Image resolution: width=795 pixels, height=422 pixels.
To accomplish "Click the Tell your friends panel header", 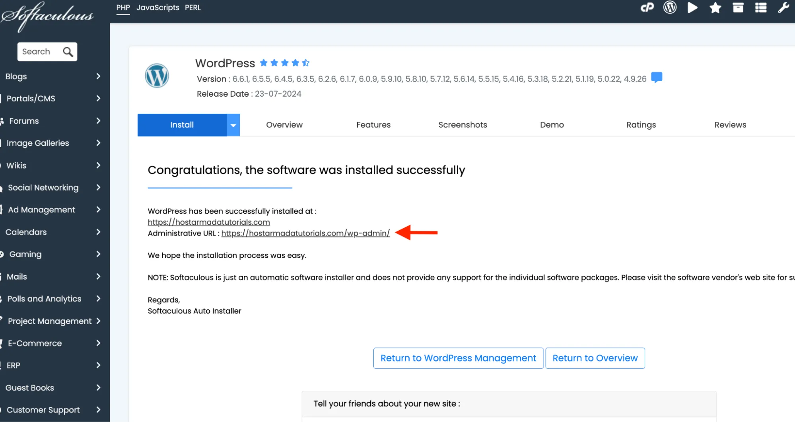I will tap(509, 404).
